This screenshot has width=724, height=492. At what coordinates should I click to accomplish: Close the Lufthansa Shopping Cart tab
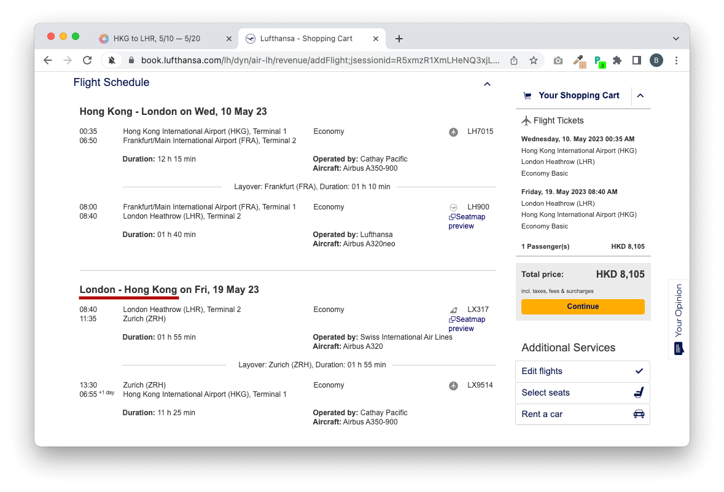[376, 39]
